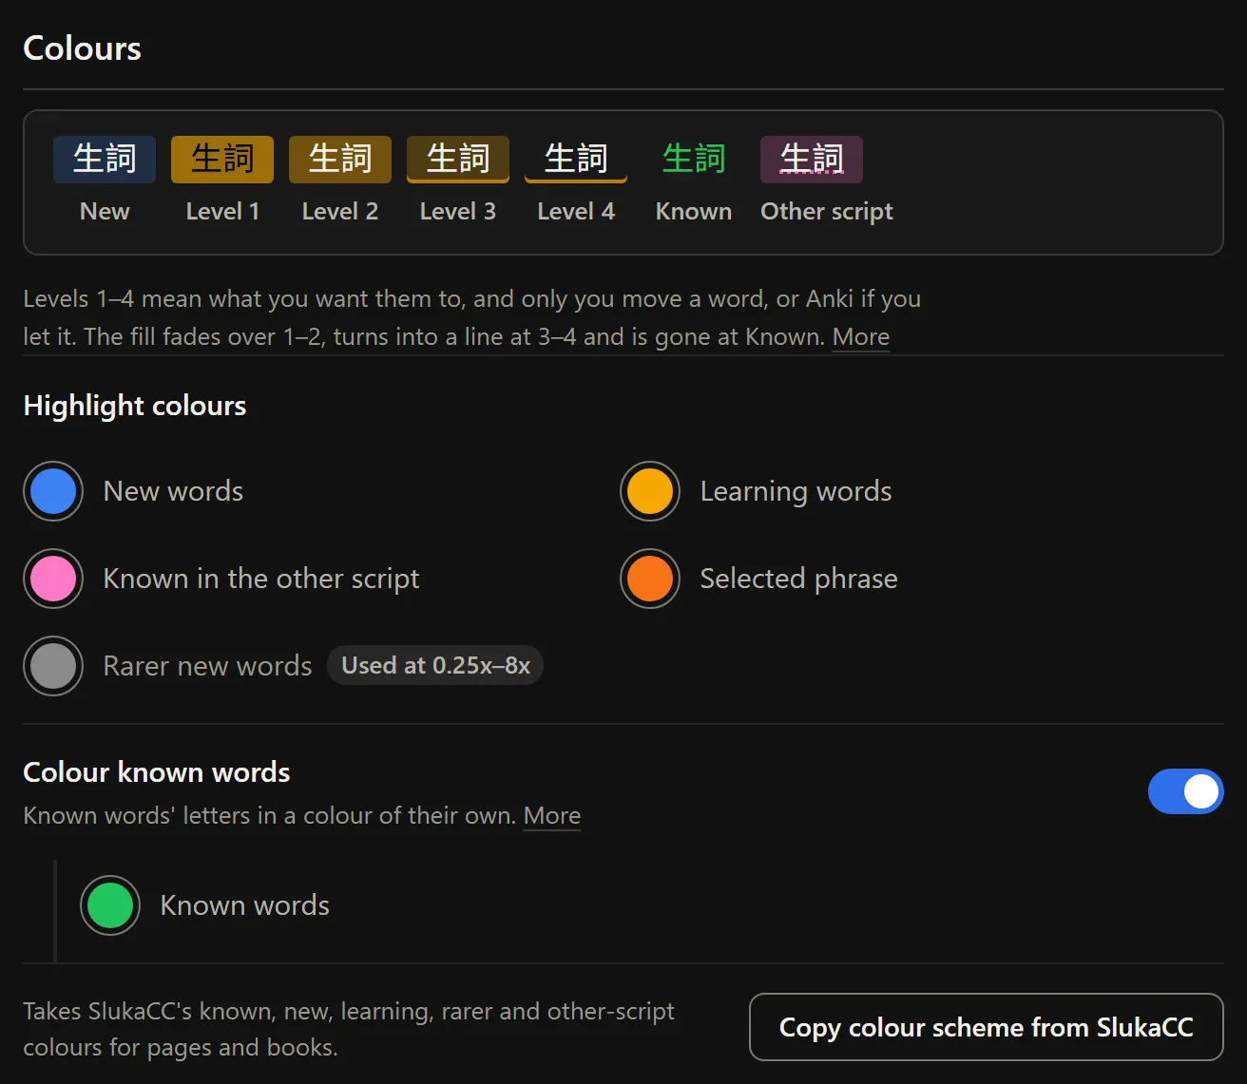The height and width of the screenshot is (1084, 1247).
Task: Click the 'Level 1' caption text
Action: click(222, 211)
